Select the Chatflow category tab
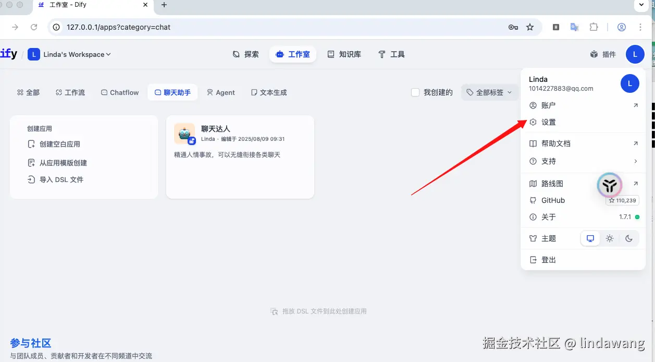The height and width of the screenshot is (362, 655). click(x=119, y=92)
